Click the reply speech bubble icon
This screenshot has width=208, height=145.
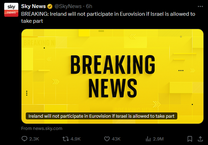pyautogui.click(x=24, y=139)
